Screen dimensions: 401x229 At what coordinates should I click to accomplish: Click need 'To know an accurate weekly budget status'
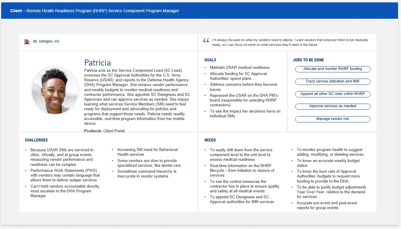[x=328, y=163]
